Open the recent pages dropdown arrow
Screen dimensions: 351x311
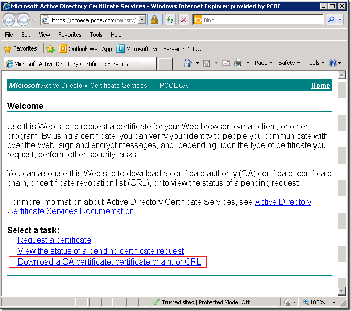tap(34, 20)
